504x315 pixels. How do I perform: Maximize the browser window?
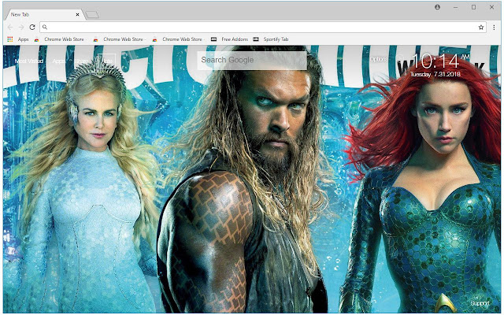click(473, 7)
